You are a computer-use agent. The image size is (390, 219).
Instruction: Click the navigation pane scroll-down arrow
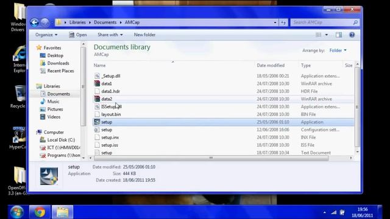pos(83,158)
